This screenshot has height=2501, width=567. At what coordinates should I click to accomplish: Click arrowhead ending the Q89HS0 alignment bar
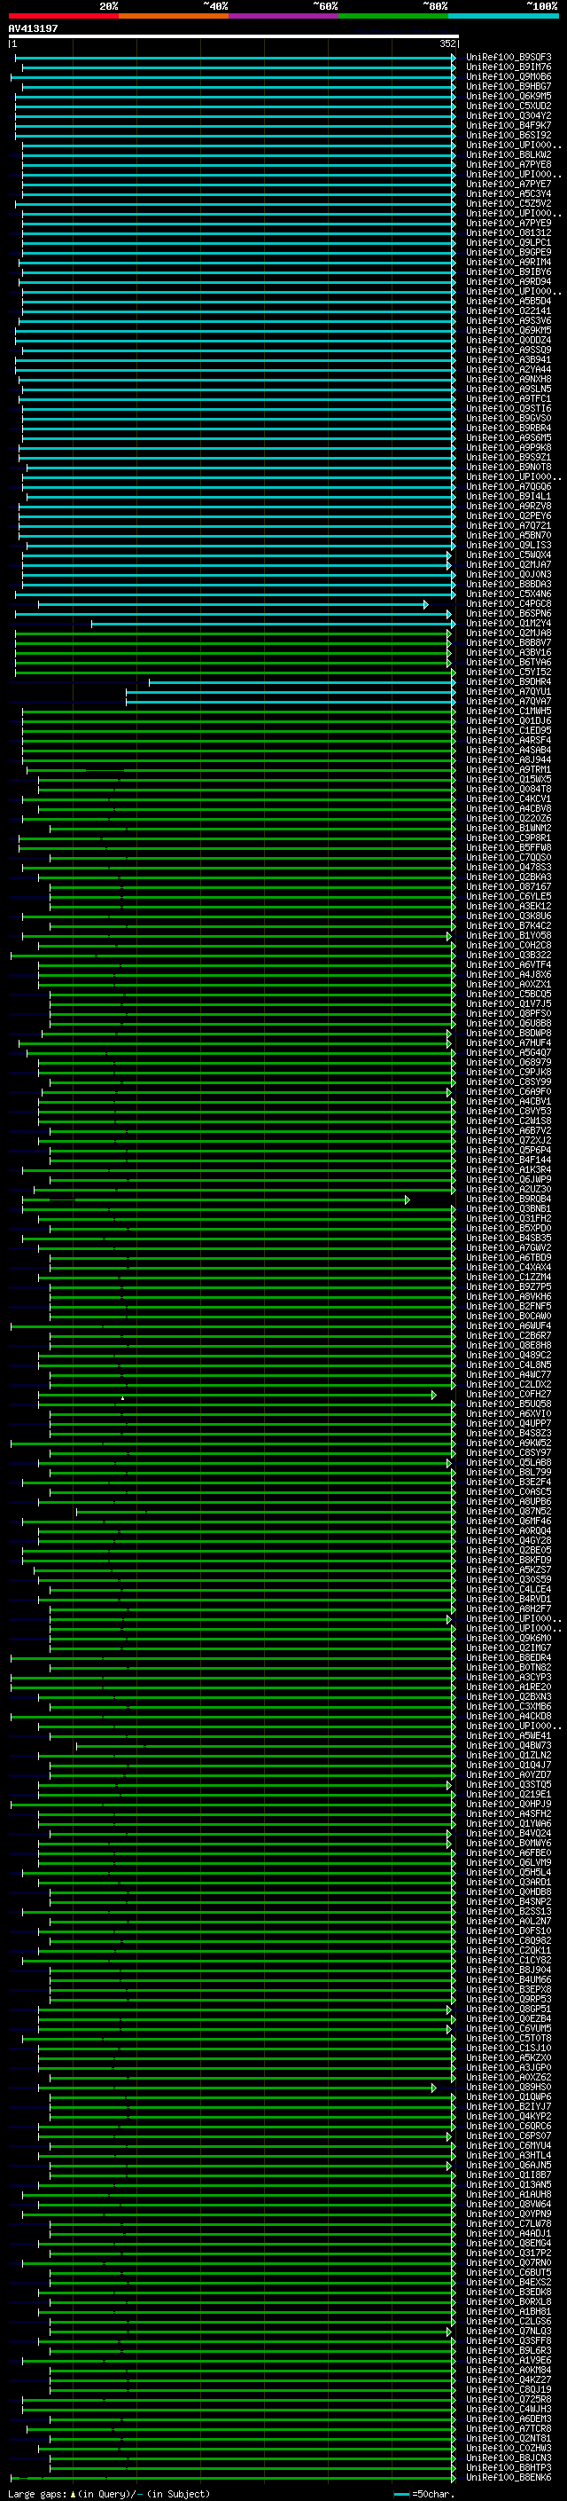pos(433,2088)
